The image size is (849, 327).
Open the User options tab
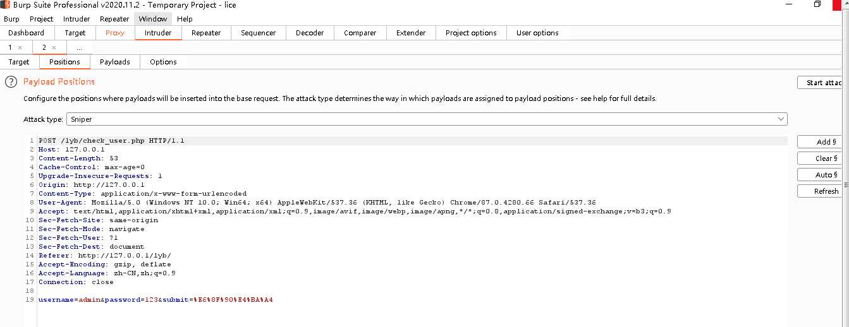tap(537, 33)
